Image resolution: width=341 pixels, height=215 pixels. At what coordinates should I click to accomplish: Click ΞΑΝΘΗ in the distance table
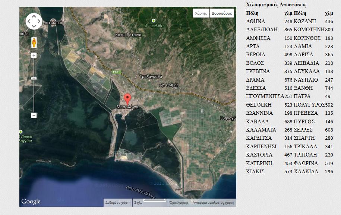click(303, 88)
